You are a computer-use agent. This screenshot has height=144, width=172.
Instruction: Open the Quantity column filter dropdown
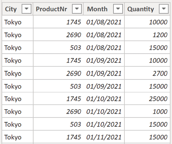click(x=164, y=9)
